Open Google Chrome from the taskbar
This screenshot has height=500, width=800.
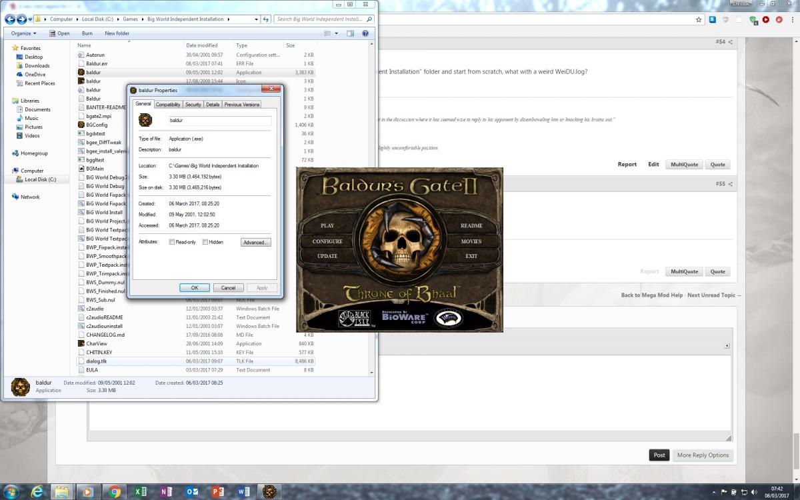click(x=114, y=492)
